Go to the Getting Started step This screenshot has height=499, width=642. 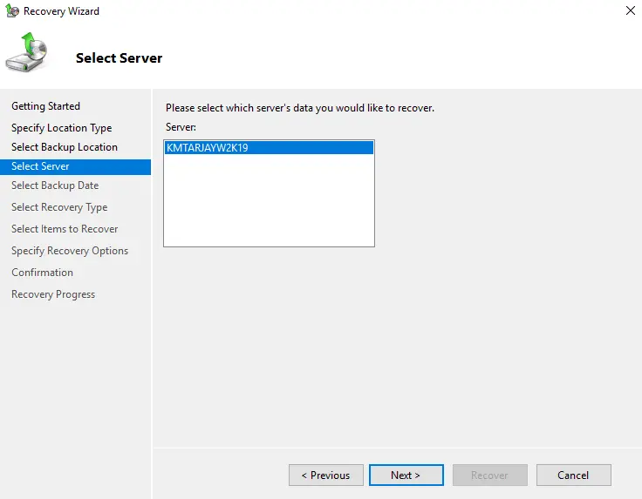[45, 106]
